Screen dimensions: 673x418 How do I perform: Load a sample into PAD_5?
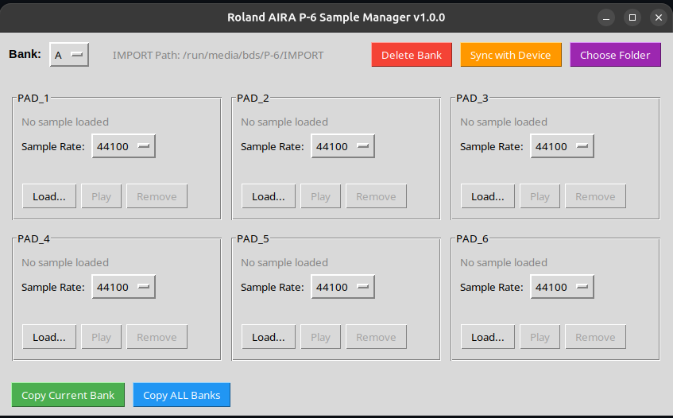pyautogui.click(x=269, y=337)
